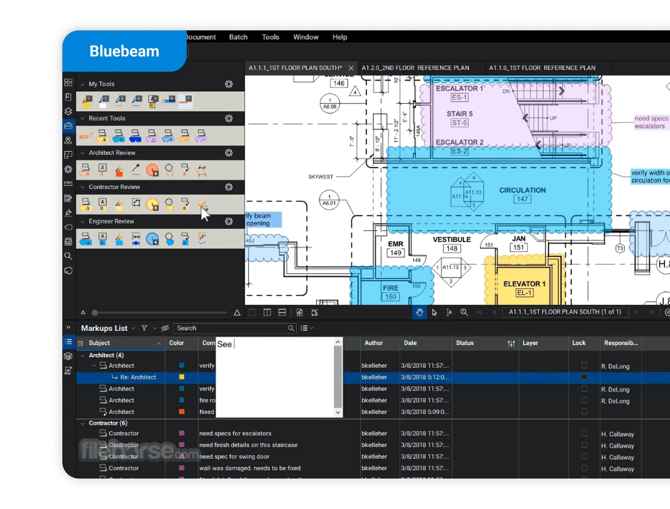Open settings gear for Engineer Review
This screenshot has height=509, width=670.
pyautogui.click(x=229, y=221)
